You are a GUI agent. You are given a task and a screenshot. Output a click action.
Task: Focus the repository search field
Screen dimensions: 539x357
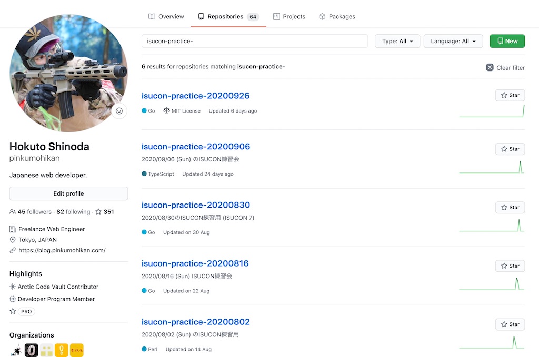click(x=255, y=41)
